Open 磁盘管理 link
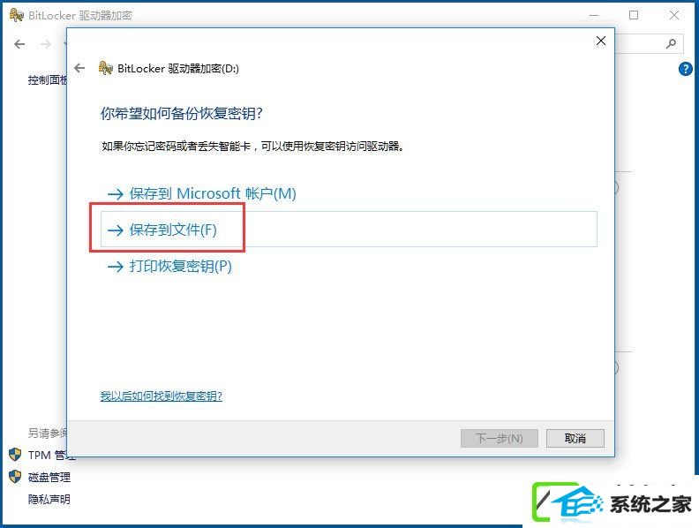This screenshot has width=699, height=528. (x=49, y=477)
